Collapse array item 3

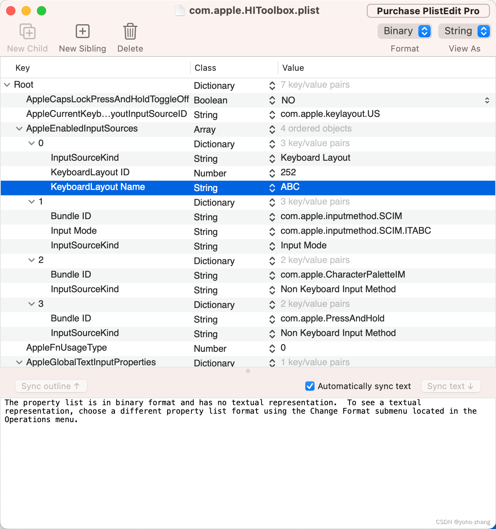click(x=32, y=304)
